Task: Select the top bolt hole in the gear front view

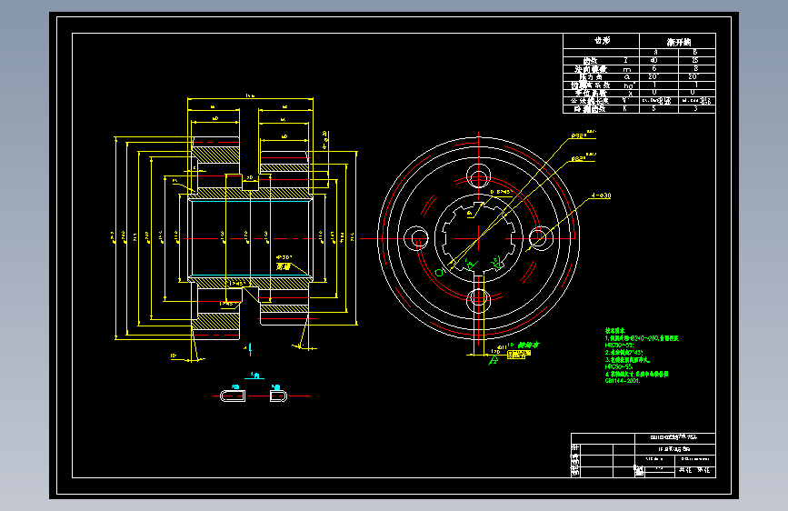Action: (478, 176)
